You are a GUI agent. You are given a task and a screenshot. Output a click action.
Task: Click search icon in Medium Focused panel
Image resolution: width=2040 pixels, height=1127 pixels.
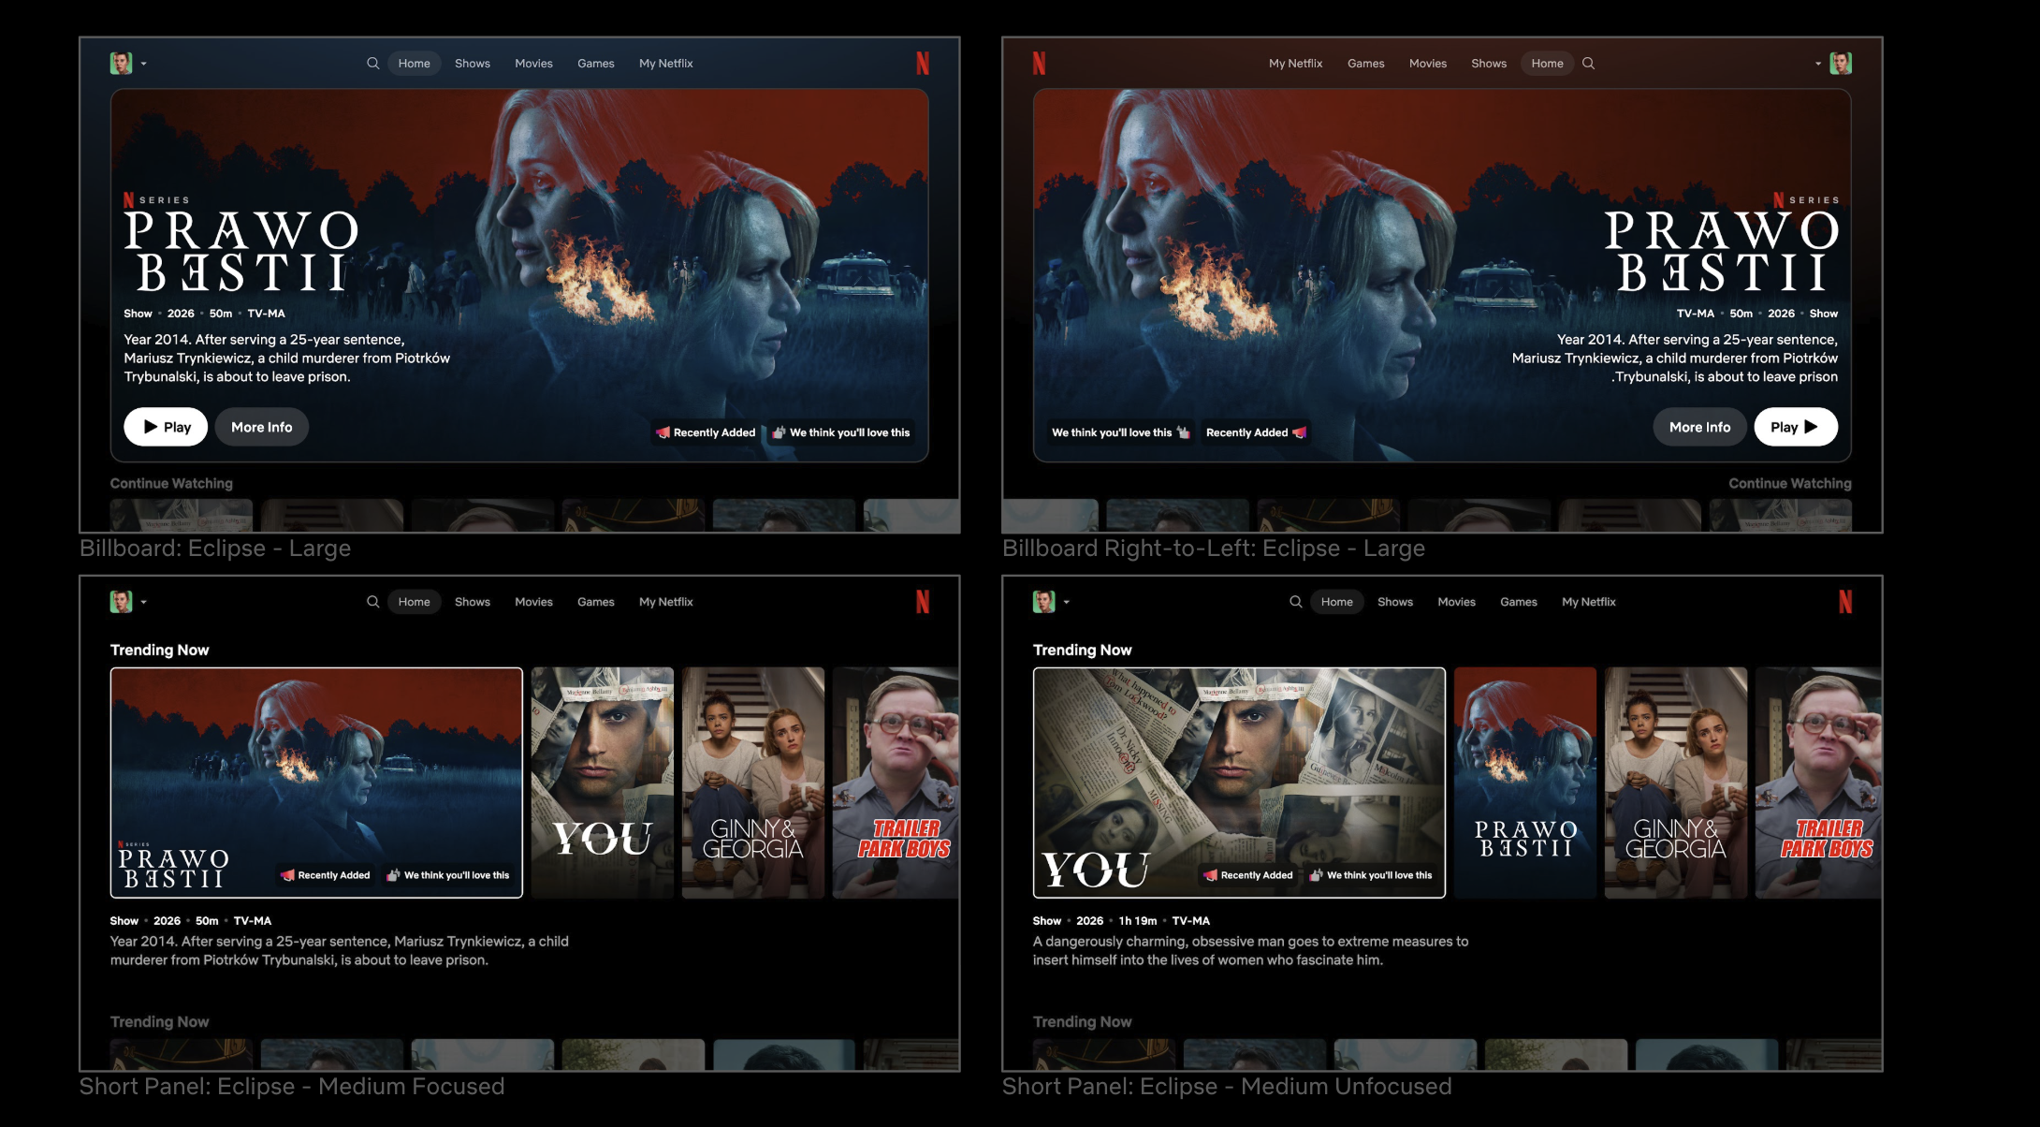point(372,602)
